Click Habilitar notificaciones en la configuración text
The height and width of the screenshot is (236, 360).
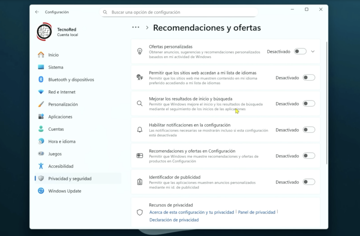(189, 125)
